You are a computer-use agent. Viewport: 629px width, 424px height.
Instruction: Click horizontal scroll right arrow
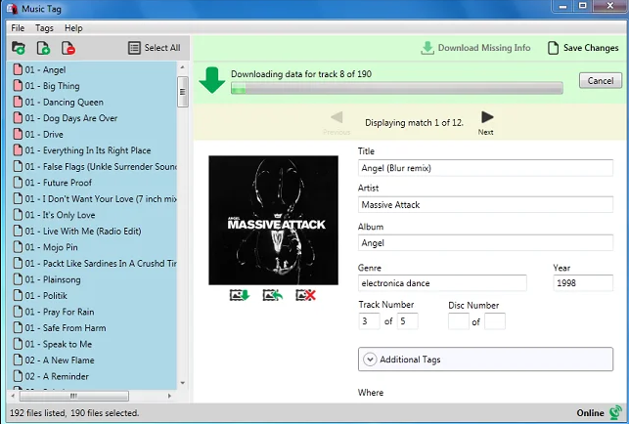[169, 396]
